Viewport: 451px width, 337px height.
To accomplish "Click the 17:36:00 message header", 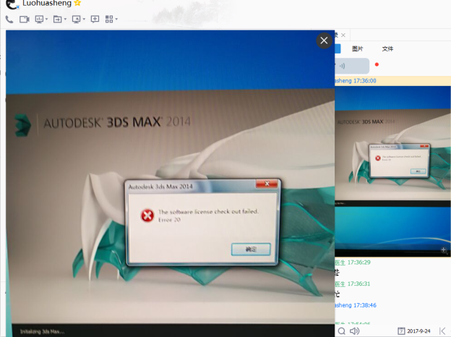I will pos(356,81).
